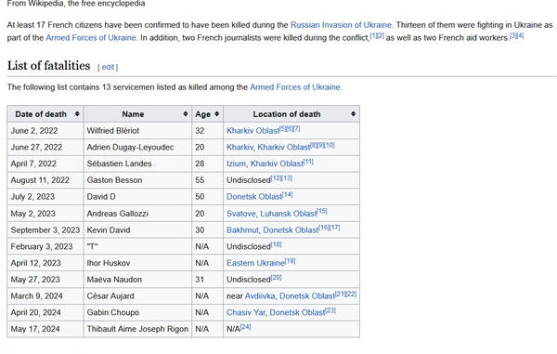Open citation 4 after aid workers

pyautogui.click(x=520, y=35)
